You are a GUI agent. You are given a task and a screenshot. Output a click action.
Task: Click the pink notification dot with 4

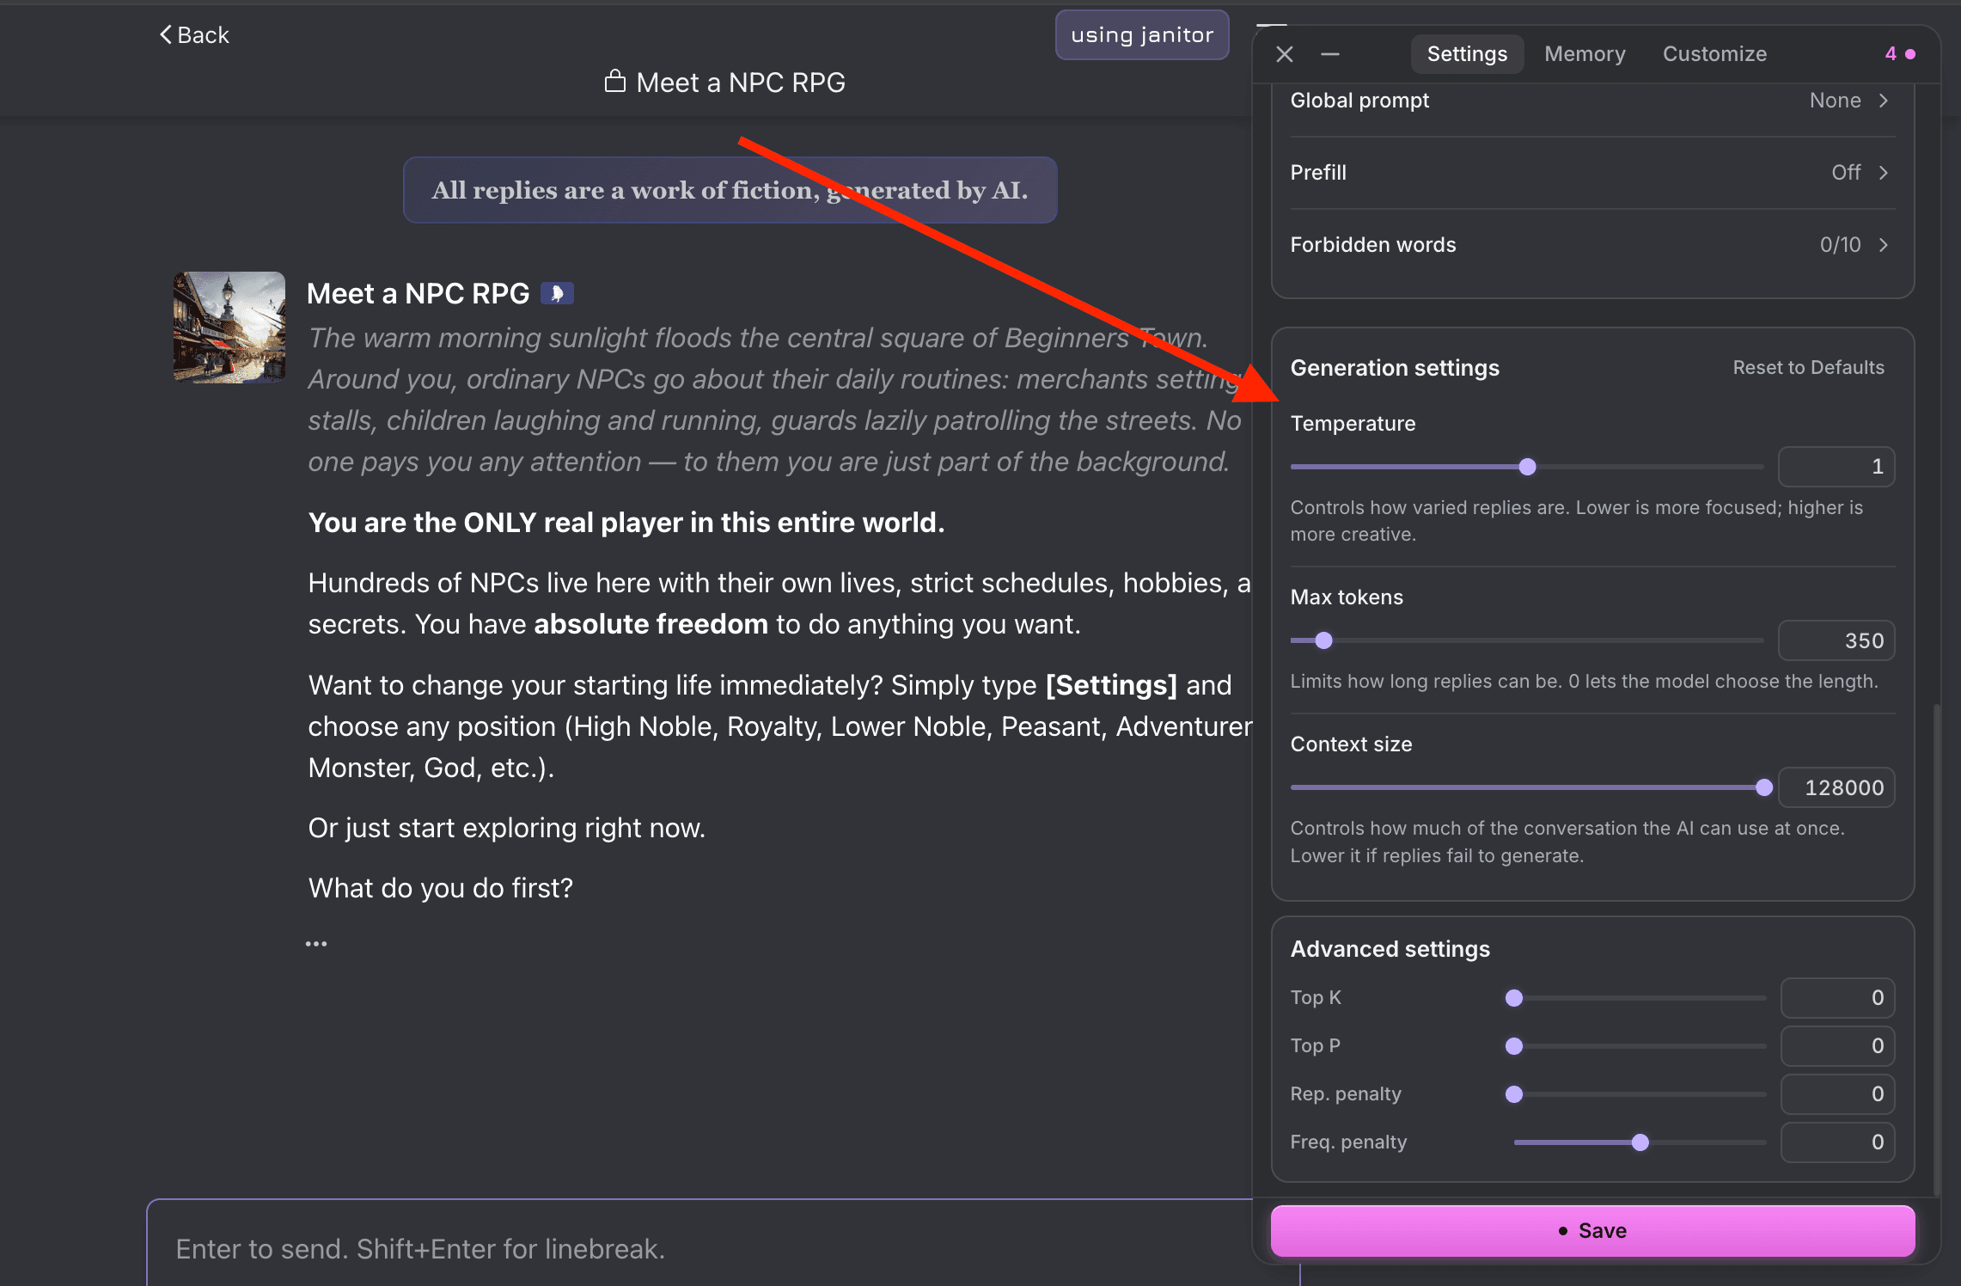[1900, 54]
